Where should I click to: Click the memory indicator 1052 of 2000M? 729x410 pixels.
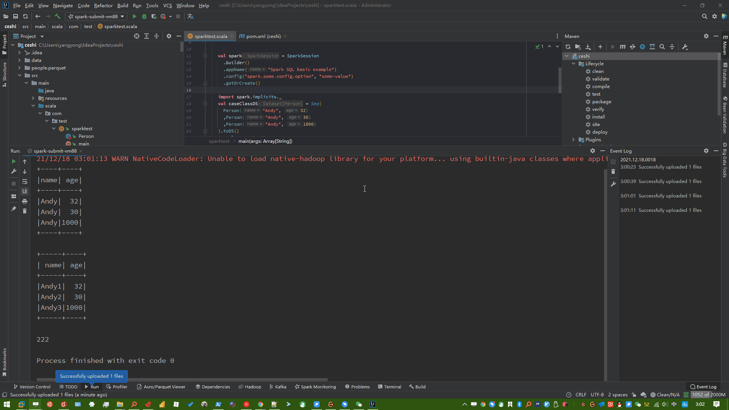click(x=708, y=395)
